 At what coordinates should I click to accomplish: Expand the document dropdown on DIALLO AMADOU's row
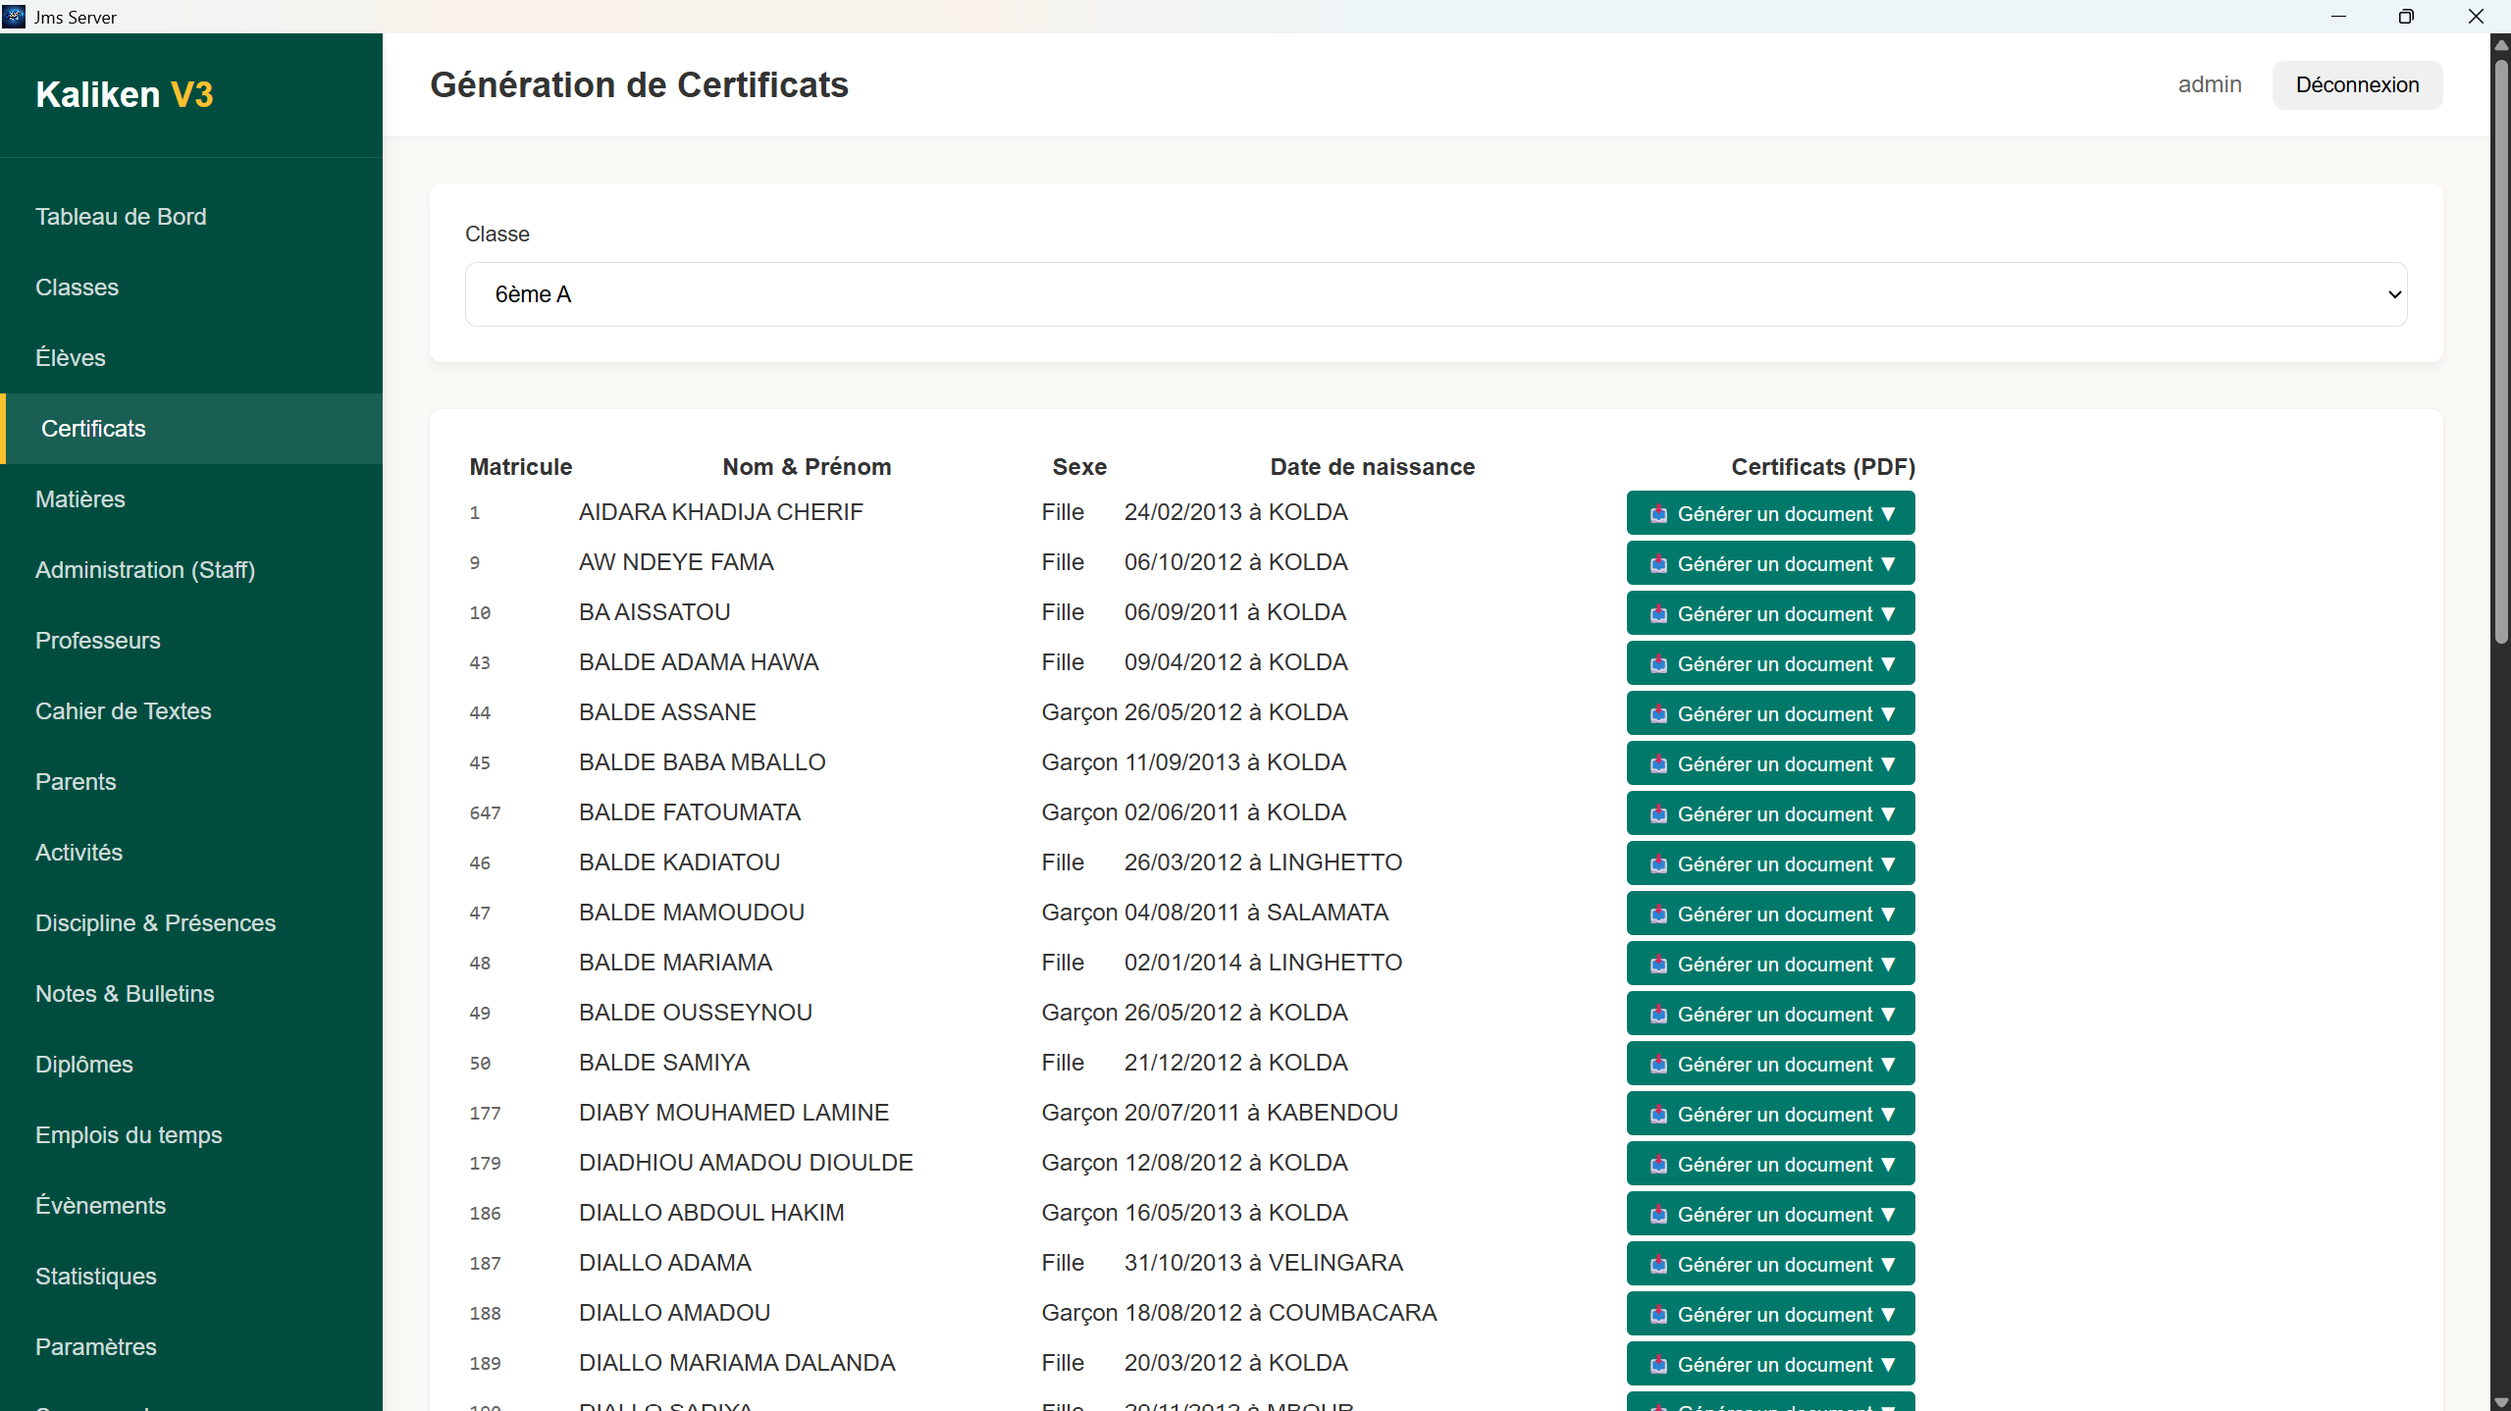click(1890, 1314)
